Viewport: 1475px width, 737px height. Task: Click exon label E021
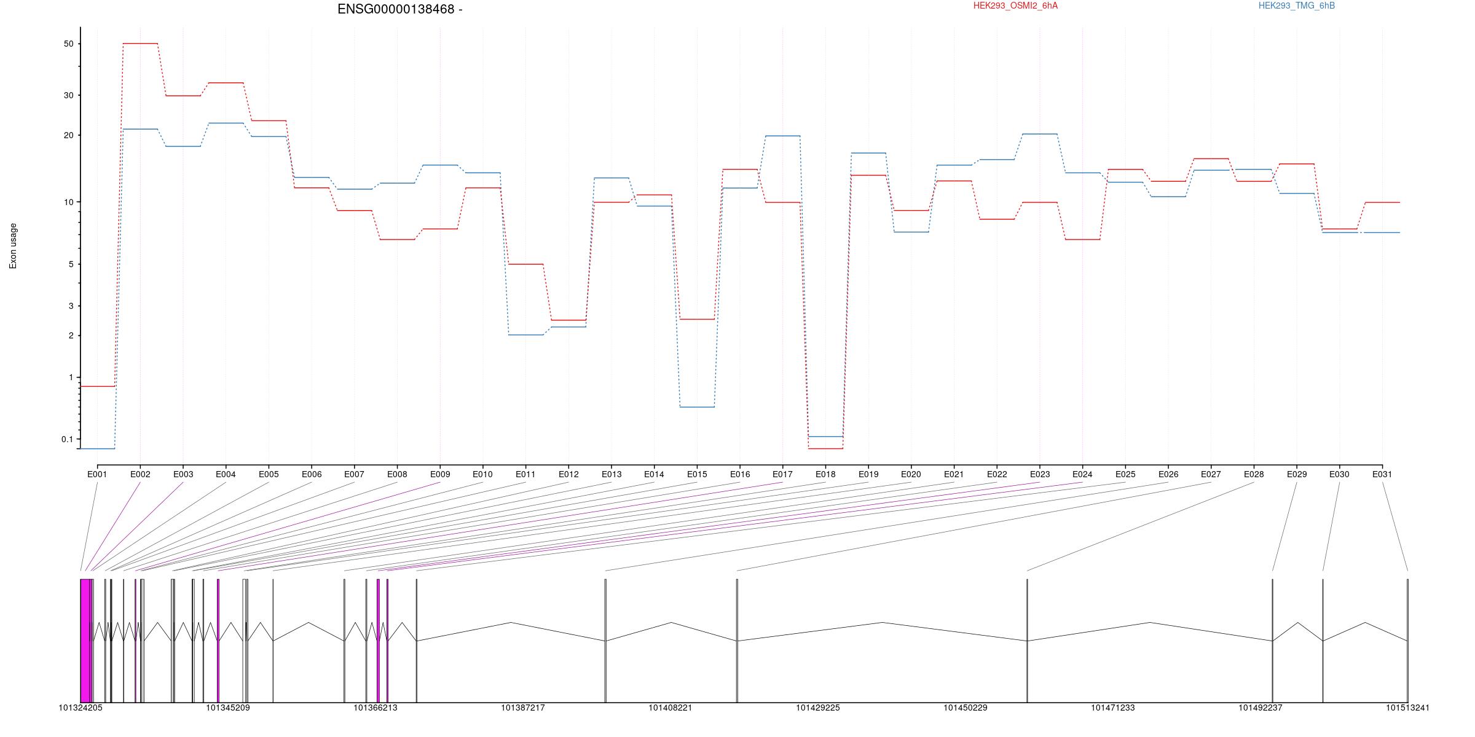coord(954,474)
